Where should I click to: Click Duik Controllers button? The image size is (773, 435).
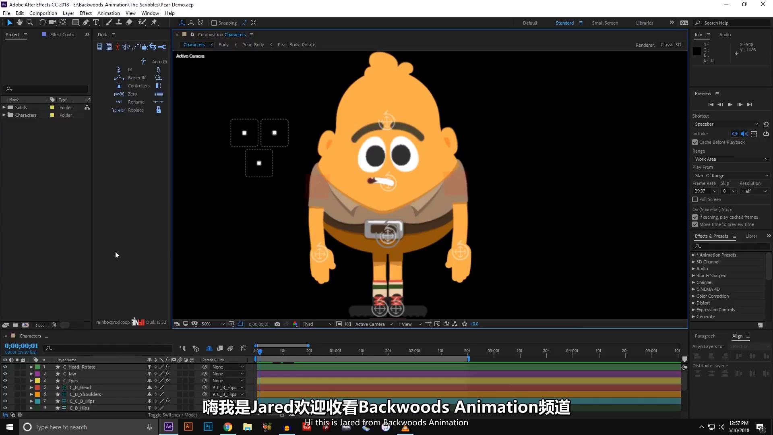click(x=138, y=86)
